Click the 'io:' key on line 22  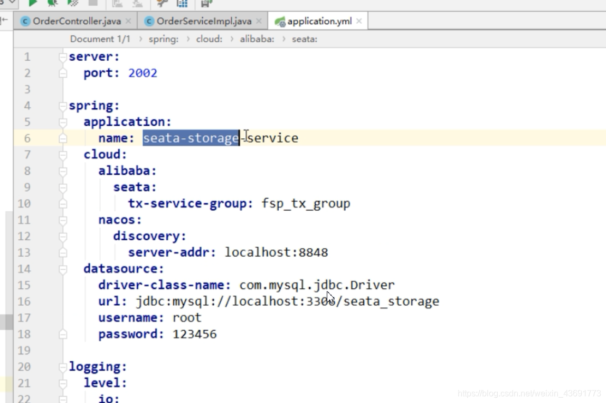(x=109, y=398)
